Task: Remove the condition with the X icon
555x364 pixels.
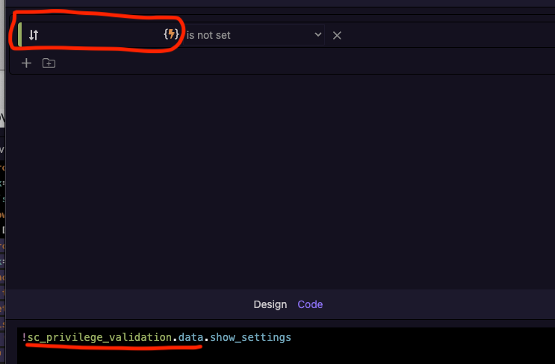Action: (337, 35)
